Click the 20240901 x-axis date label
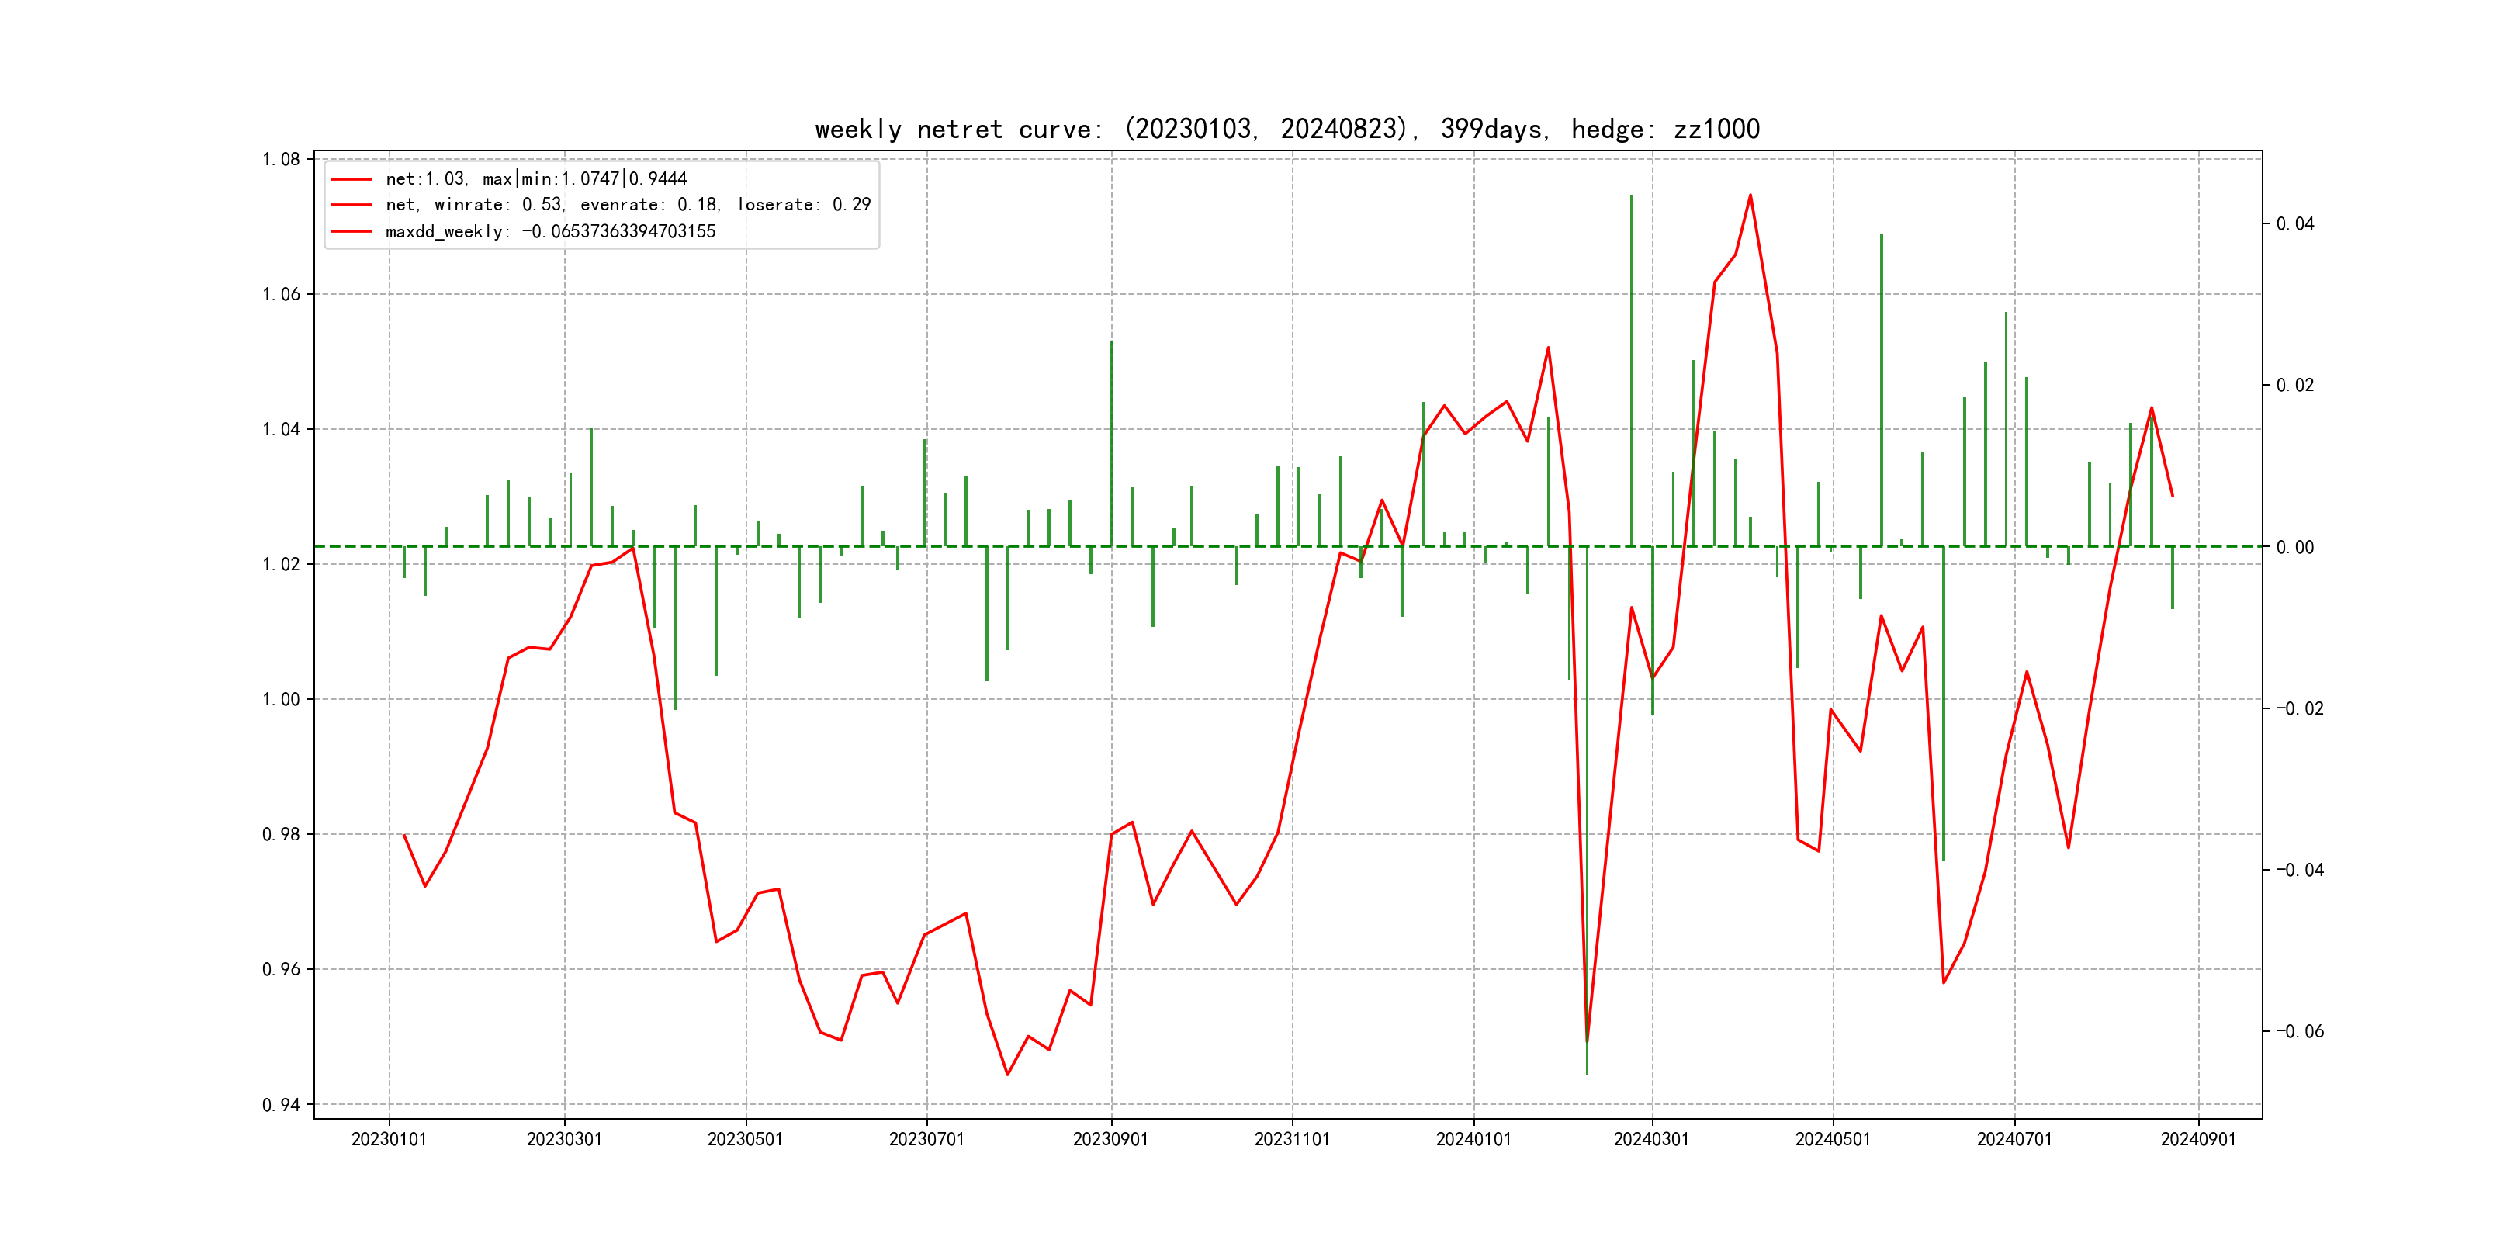Screen dimensions: 2514x1257 point(2197,1139)
